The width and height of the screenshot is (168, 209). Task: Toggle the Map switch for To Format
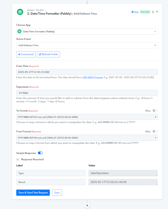tap(155, 111)
